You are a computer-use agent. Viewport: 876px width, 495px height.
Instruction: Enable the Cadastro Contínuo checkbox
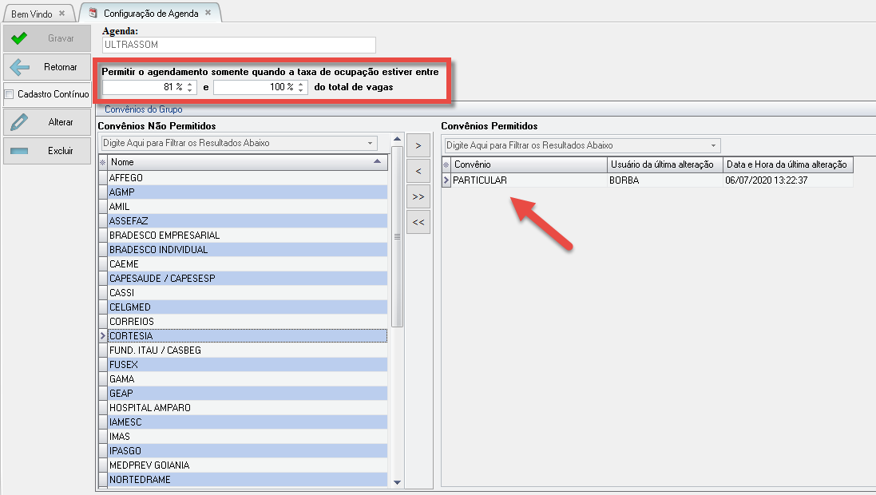[10, 94]
